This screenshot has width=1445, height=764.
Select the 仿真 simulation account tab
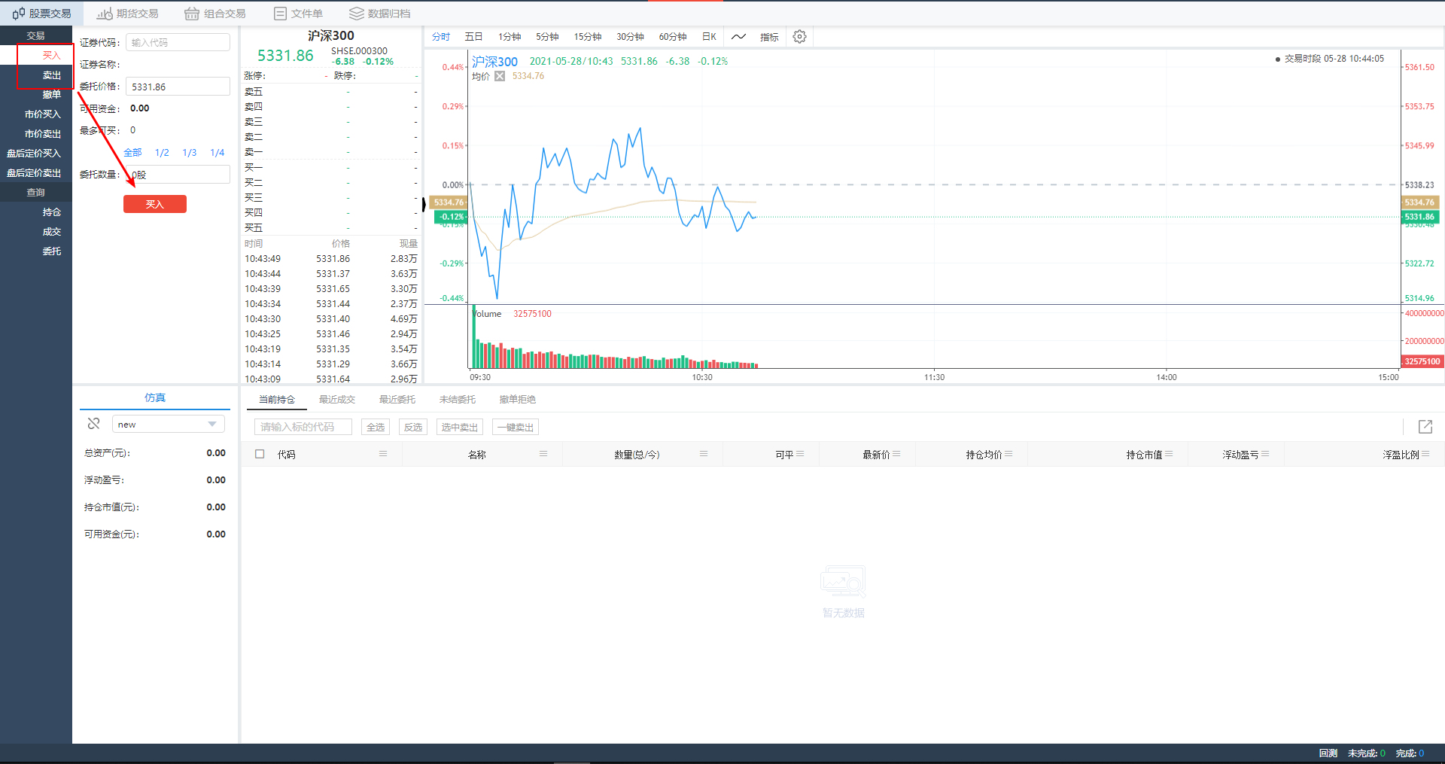coord(155,397)
